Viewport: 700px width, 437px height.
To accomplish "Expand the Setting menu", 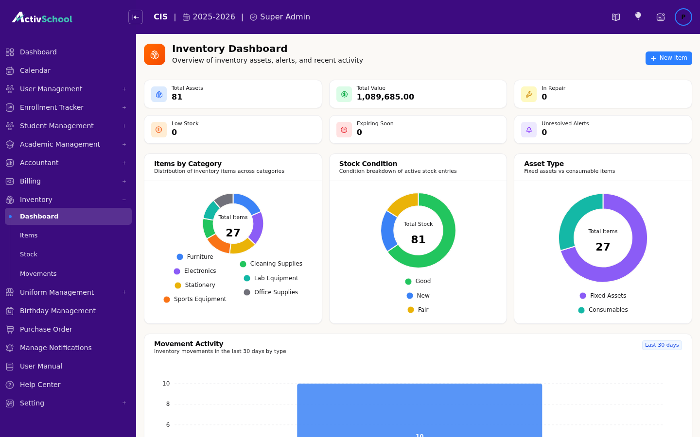I will coord(124,403).
